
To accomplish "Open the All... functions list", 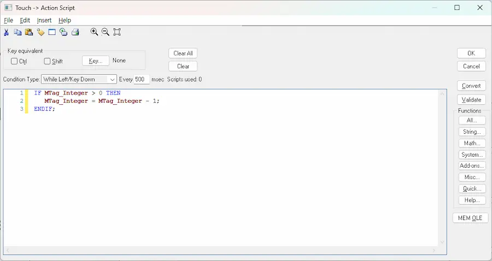I will pos(472,120).
